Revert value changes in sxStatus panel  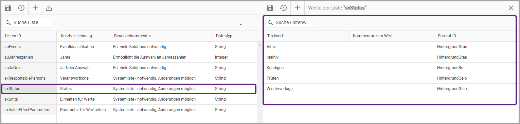pyautogui.click(x=283, y=8)
